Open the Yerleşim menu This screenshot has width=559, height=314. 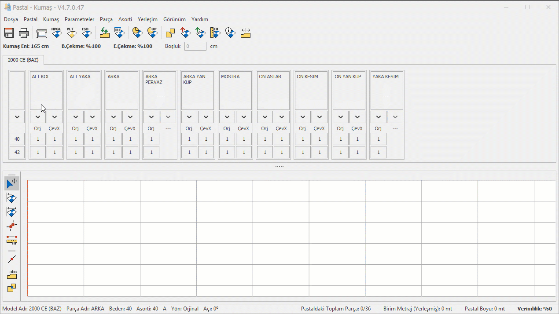coord(147,19)
